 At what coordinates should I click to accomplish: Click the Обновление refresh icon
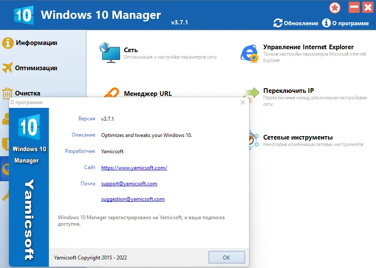pos(279,24)
